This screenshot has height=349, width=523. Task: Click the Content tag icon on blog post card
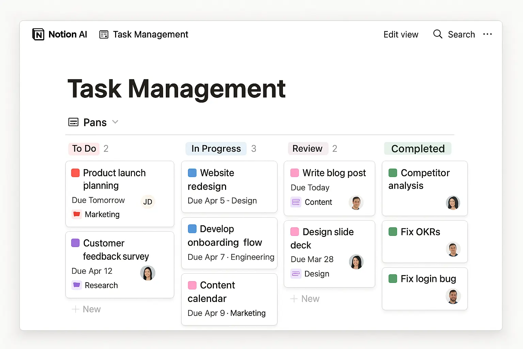pyautogui.click(x=296, y=202)
